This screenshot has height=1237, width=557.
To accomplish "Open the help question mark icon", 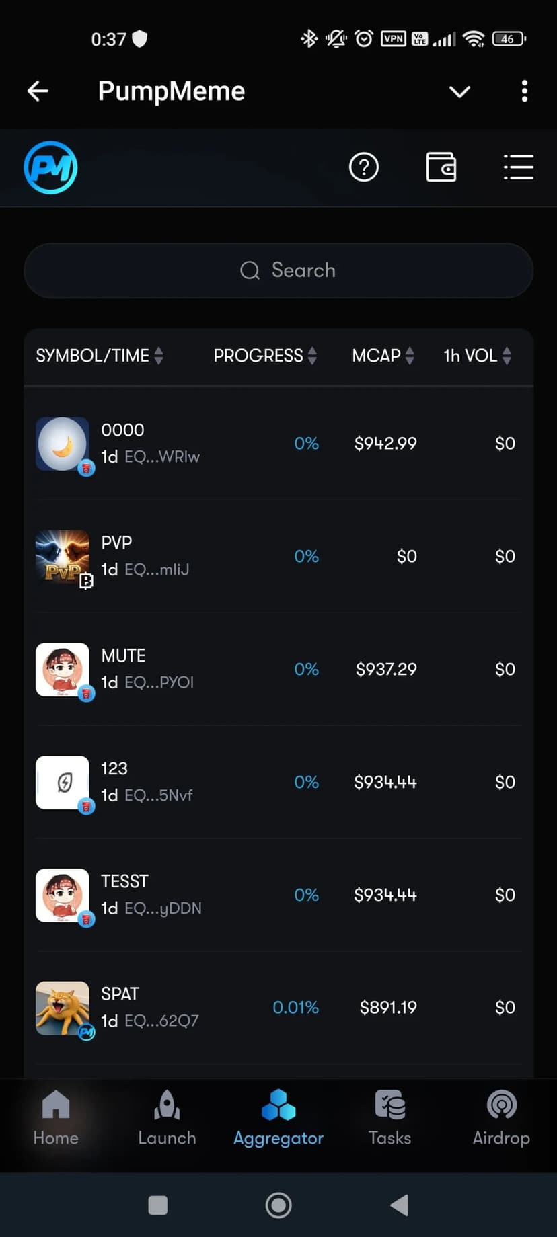I will click(x=364, y=167).
